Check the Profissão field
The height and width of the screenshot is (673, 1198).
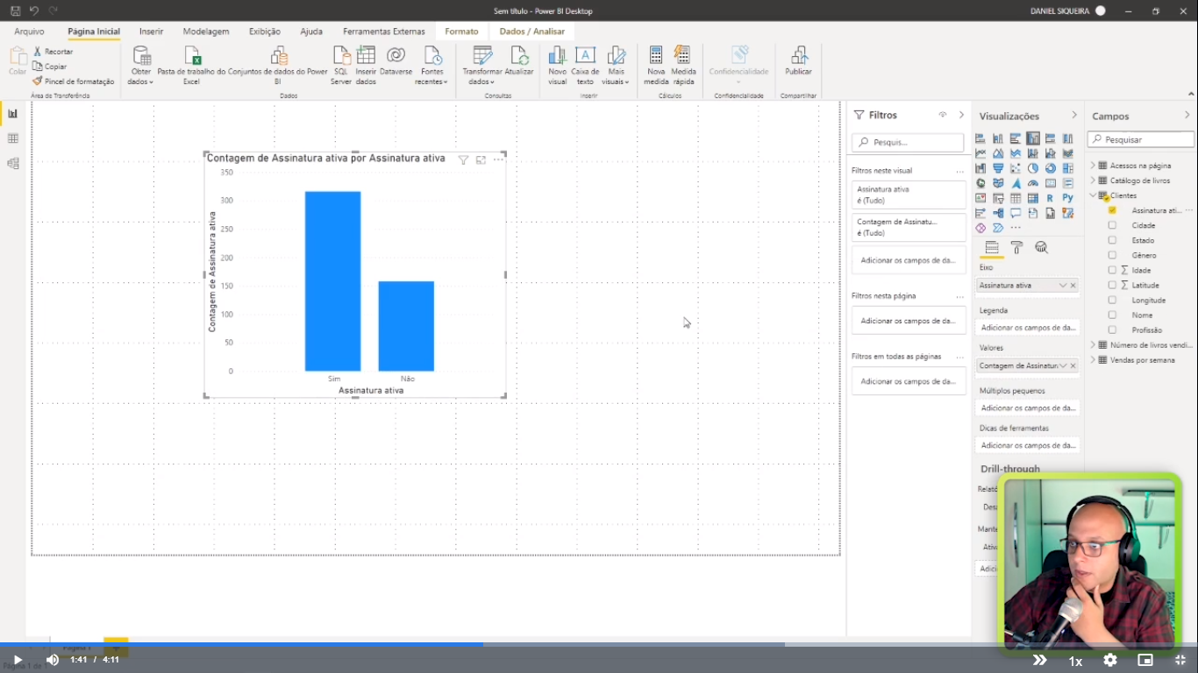[1112, 329]
